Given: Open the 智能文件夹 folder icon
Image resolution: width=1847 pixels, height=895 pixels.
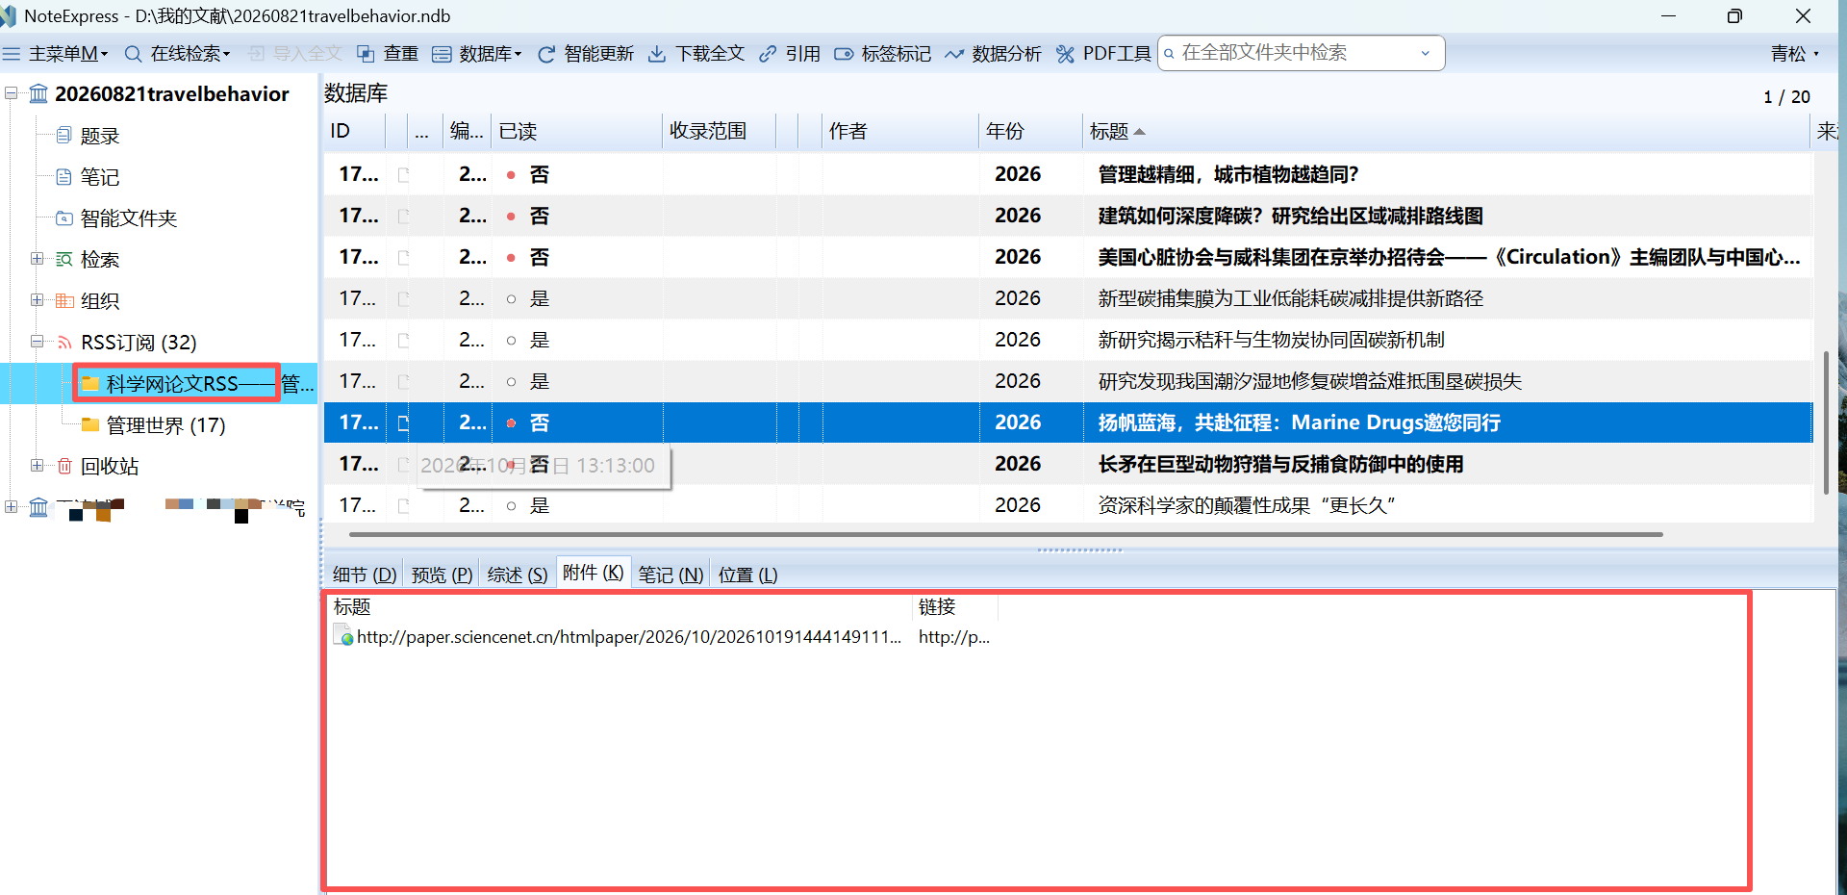Looking at the screenshot, I should [63, 217].
